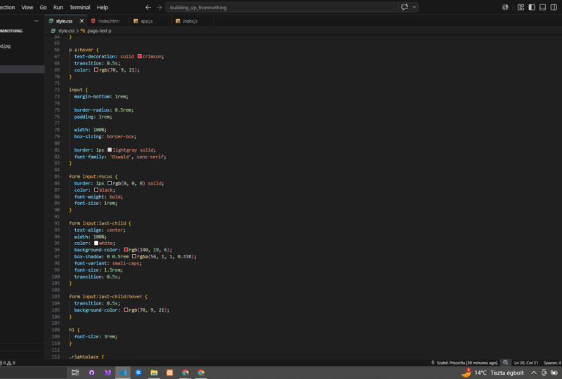Click the 'h1 {' selector line

74,330
